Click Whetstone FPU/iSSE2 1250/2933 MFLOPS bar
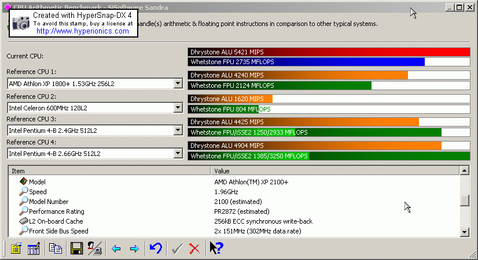This screenshot has width=478, height=260. 329,132
